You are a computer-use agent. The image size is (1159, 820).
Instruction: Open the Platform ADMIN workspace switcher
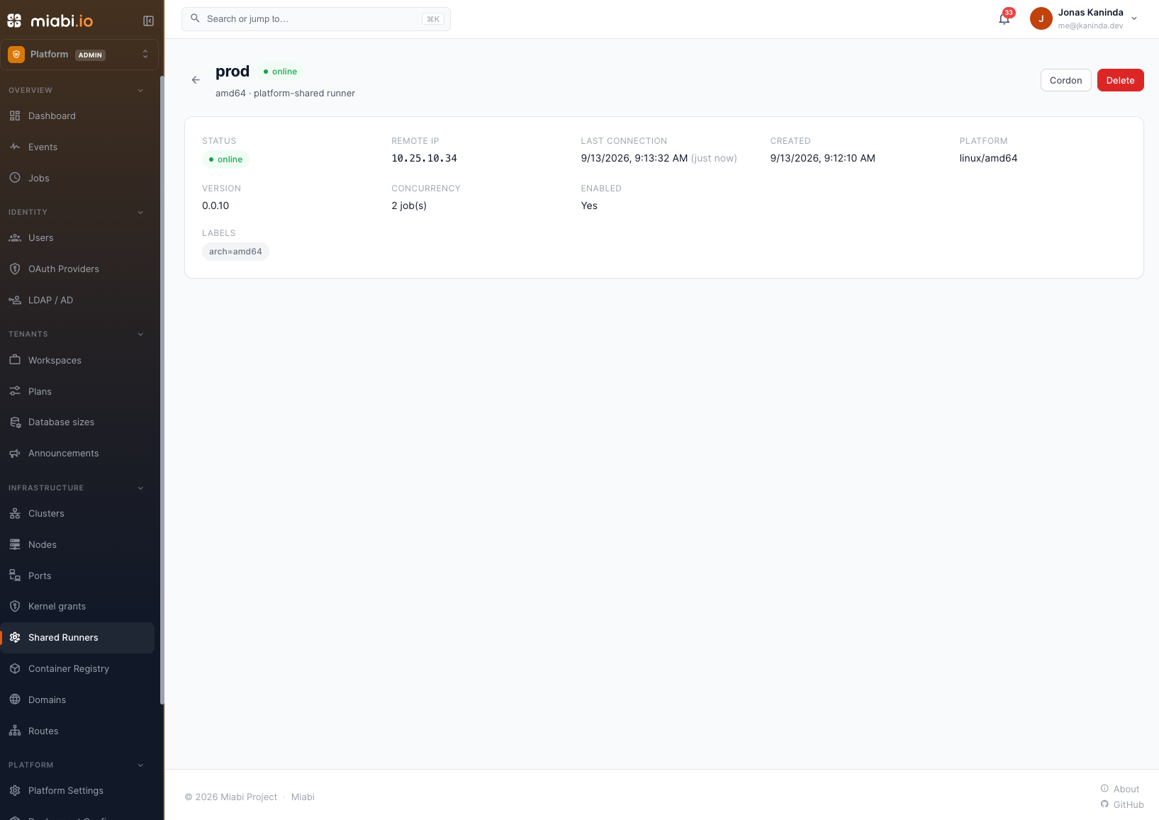79,55
